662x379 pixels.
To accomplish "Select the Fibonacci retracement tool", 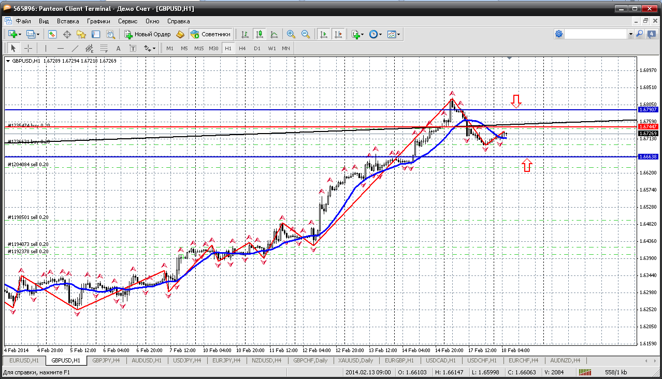I will click(104, 48).
